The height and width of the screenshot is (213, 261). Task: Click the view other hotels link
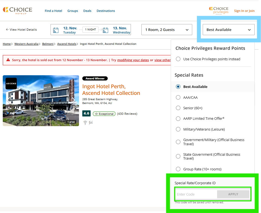pos(163,60)
